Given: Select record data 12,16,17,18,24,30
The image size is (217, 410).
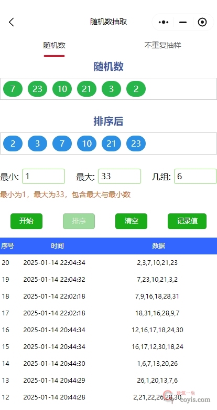Looking at the screenshot, I should pyautogui.click(x=157, y=330).
